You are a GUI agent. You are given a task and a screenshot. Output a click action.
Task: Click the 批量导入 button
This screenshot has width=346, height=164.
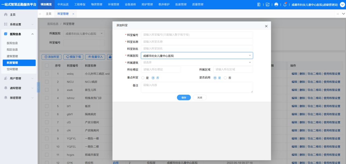[95, 57]
